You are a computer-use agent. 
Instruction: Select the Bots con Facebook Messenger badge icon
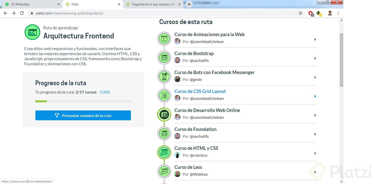(x=164, y=77)
